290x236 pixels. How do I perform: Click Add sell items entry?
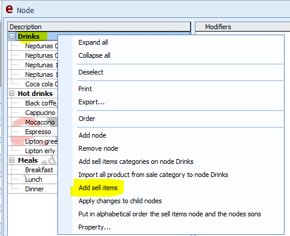(98, 188)
